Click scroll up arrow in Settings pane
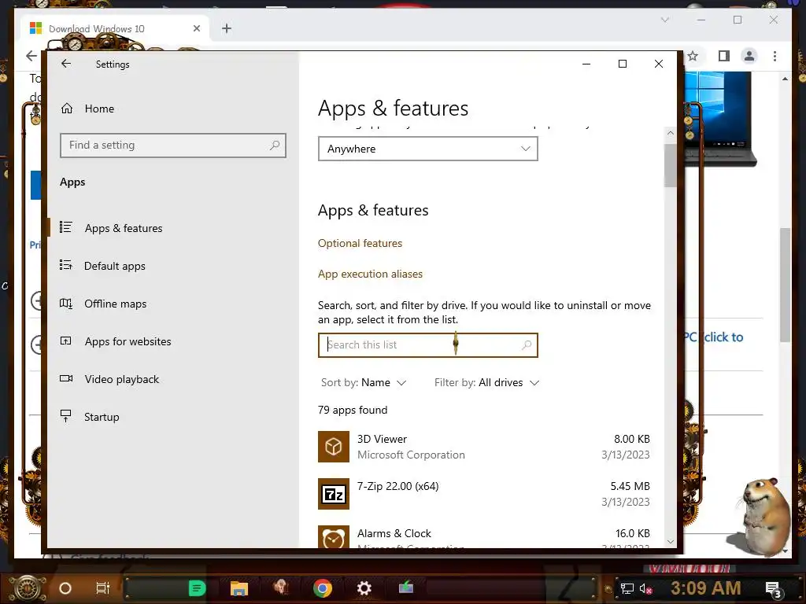Image resolution: width=806 pixels, height=604 pixels. 671,132
